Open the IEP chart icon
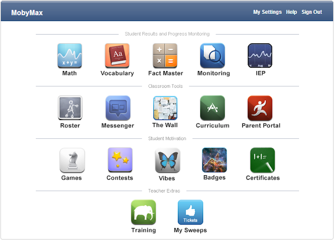This screenshot has height=240, width=334. point(260,56)
